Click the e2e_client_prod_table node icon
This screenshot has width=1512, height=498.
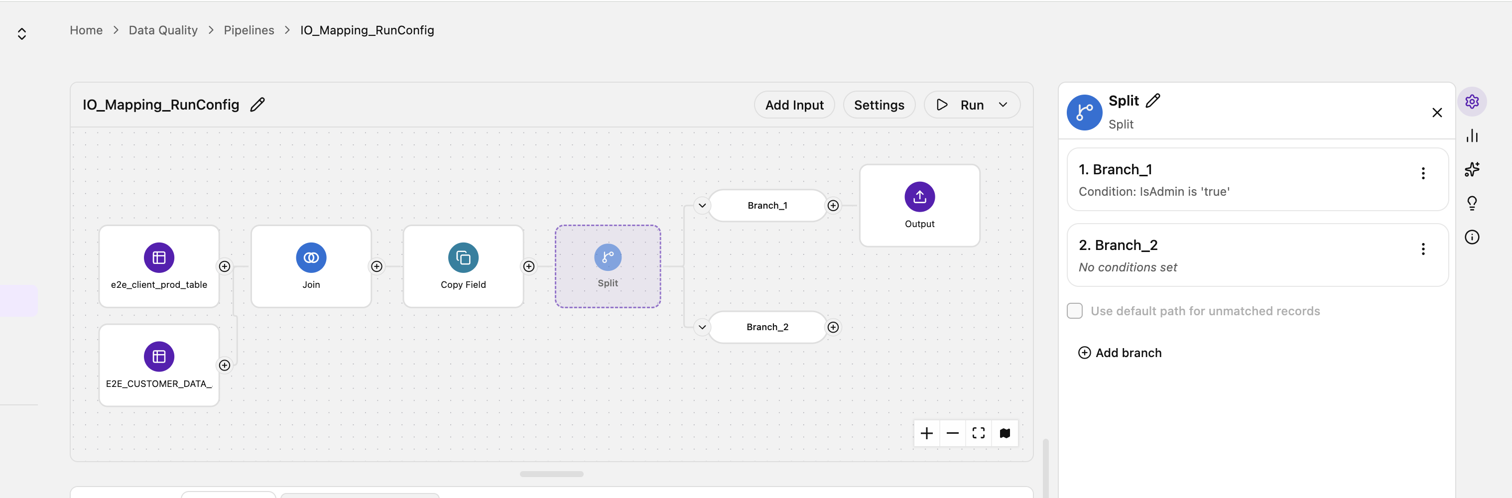point(159,257)
